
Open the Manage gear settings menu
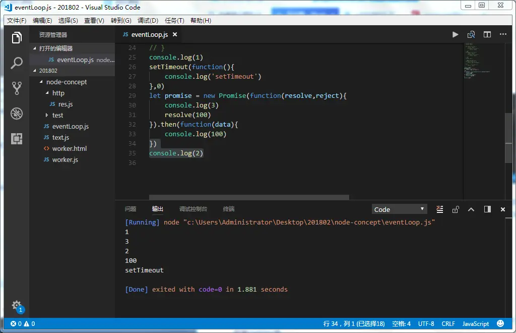[x=17, y=306]
